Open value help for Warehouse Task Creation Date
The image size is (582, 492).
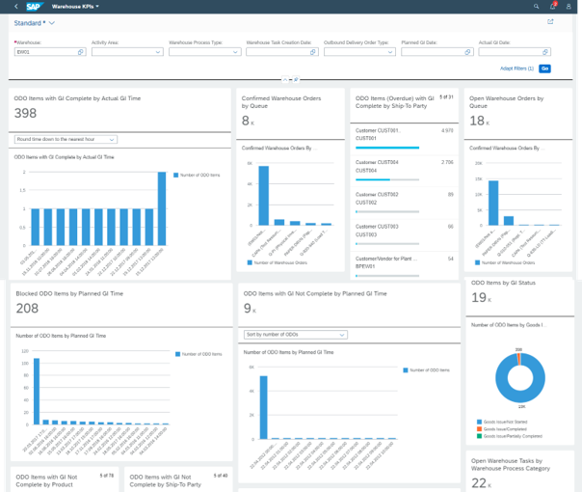pos(313,52)
